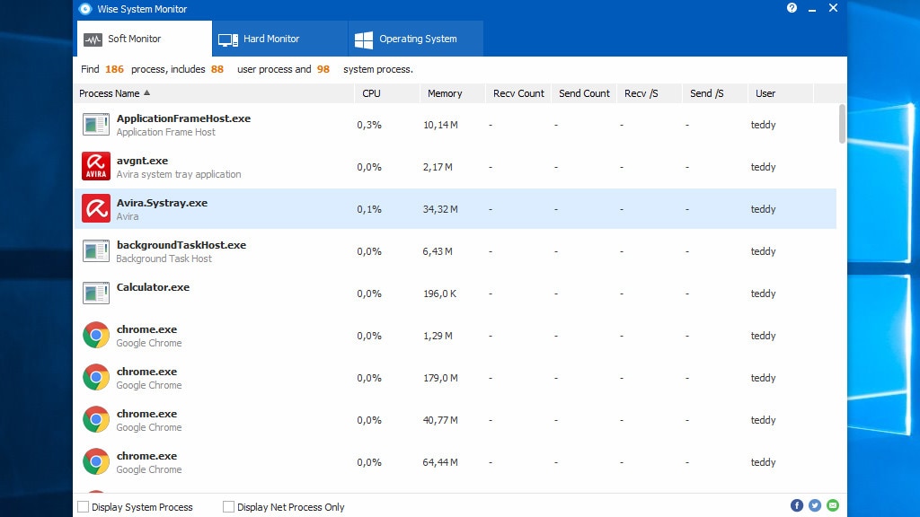This screenshot has height=517, width=920.
Task: Click the 98 system process count
Action: pyautogui.click(x=323, y=69)
